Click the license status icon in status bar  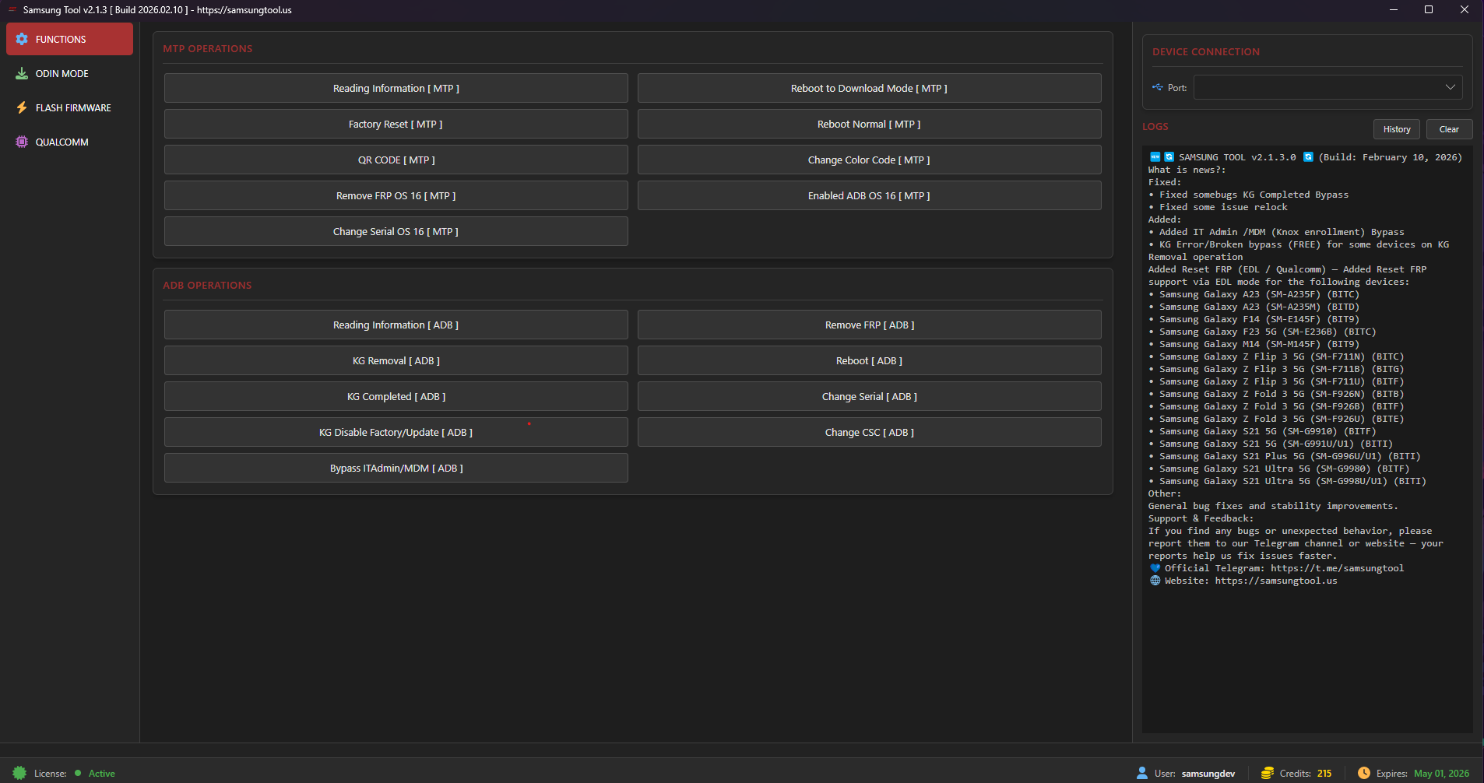21,772
